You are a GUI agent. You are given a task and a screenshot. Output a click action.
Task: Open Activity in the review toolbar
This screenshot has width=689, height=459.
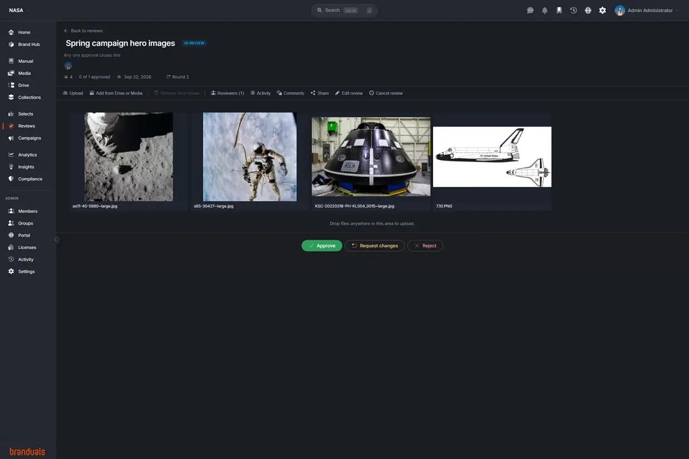tap(260, 93)
